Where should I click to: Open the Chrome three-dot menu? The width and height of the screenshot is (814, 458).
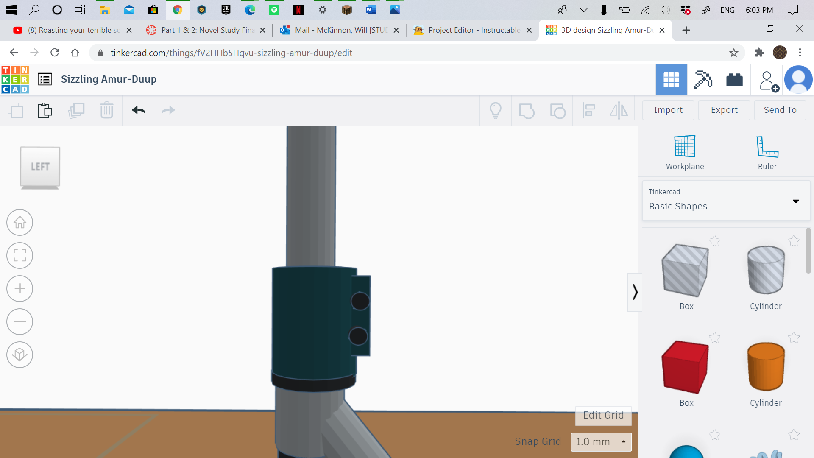[800, 53]
